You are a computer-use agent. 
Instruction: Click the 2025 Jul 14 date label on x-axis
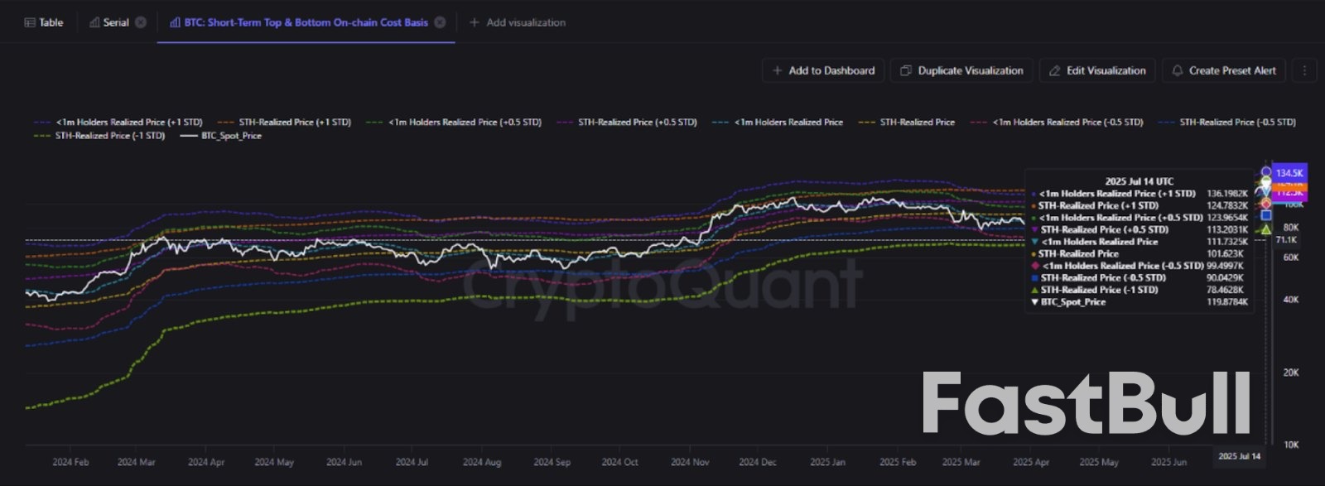[x=1239, y=456]
